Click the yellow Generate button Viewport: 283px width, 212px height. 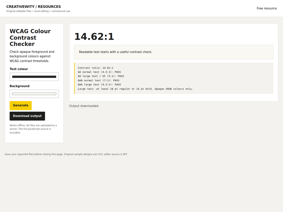[21, 105]
